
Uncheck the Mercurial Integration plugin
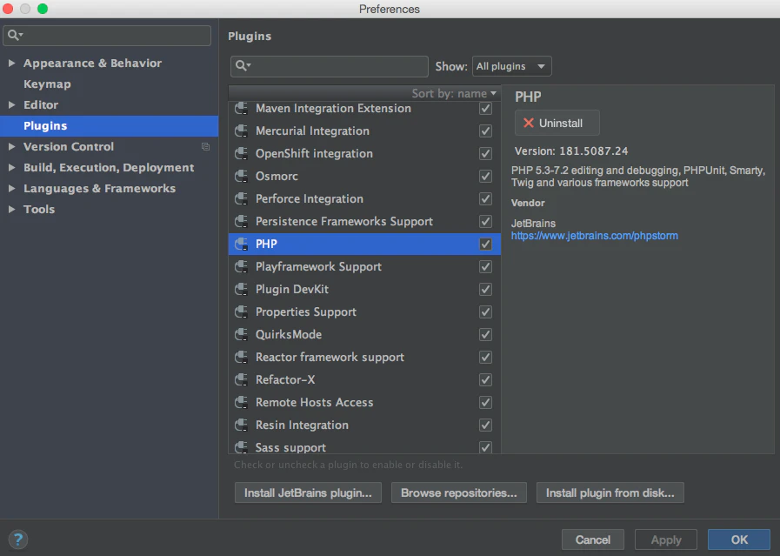(x=485, y=131)
